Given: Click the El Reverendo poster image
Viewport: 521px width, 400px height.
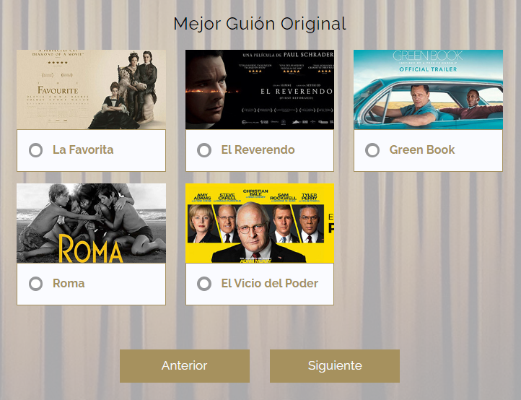Looking at the screenshot, I should [x=260, y=90].
